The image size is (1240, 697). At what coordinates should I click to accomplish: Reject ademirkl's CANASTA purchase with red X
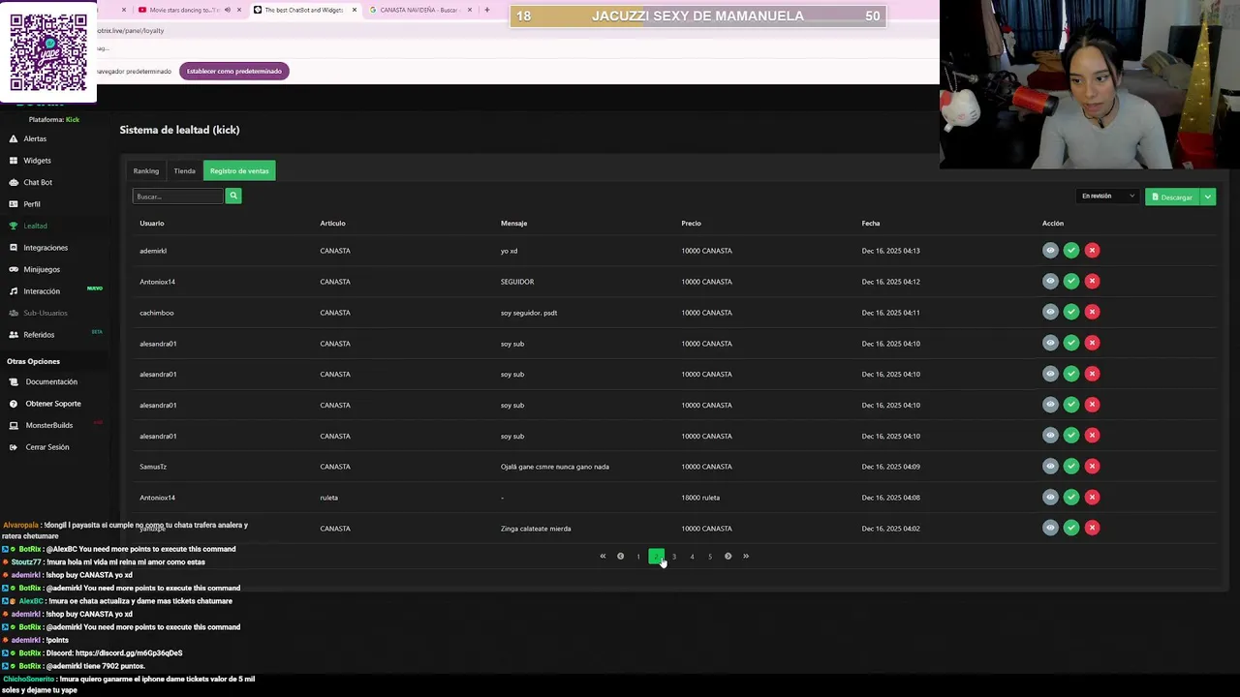point(1092,251)
